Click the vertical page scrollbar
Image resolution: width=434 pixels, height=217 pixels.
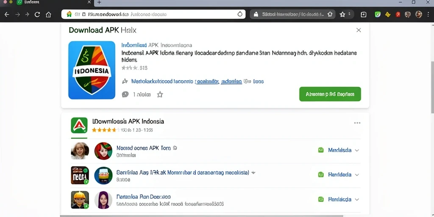[x=432, y=86]
